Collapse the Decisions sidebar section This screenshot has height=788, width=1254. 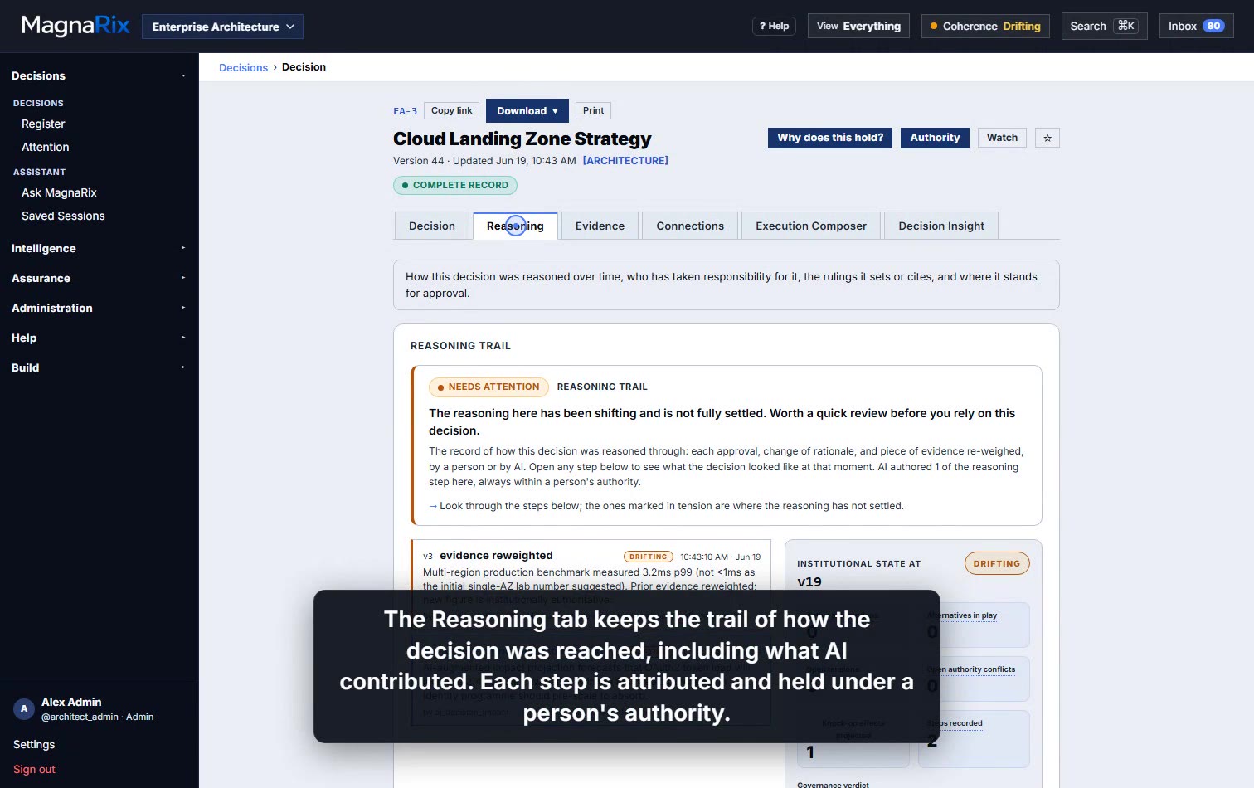[99, 75]
